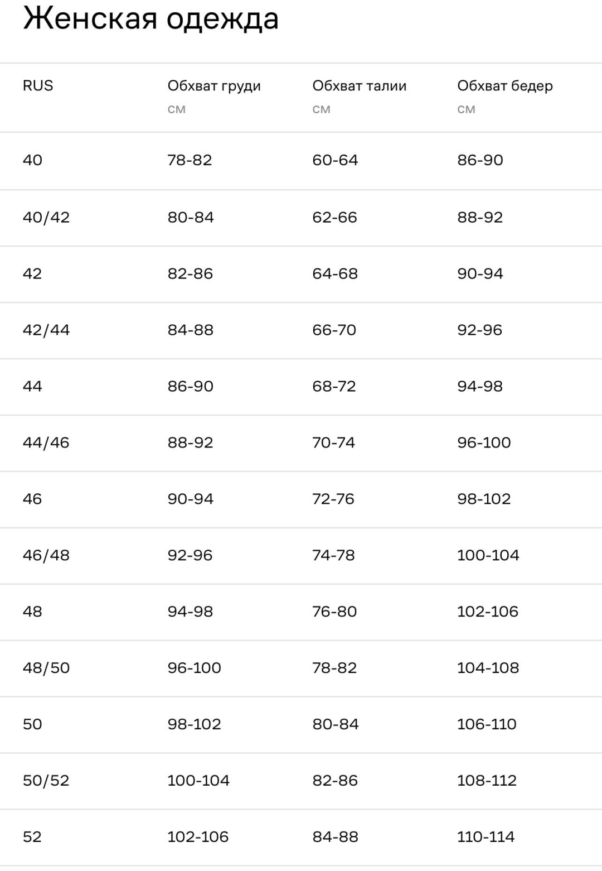602x871 pixels.
Task: Click hip value 104-108 in row 48/50
Action: click(x=488, y=668)
